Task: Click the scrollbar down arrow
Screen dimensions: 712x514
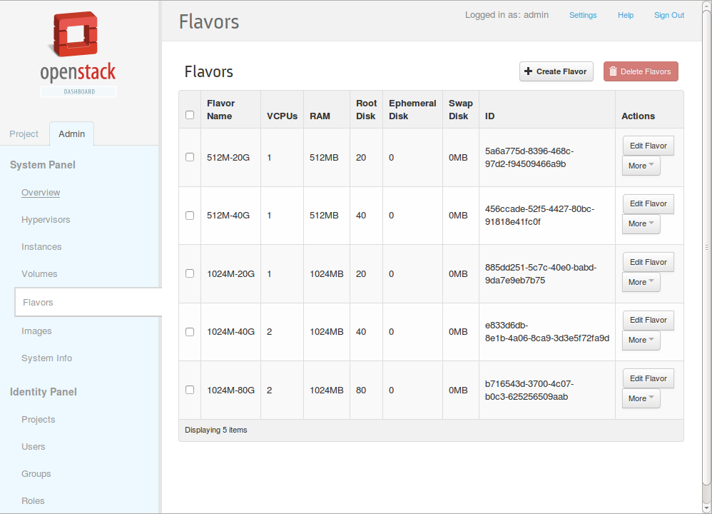Action: pos(706,508)
